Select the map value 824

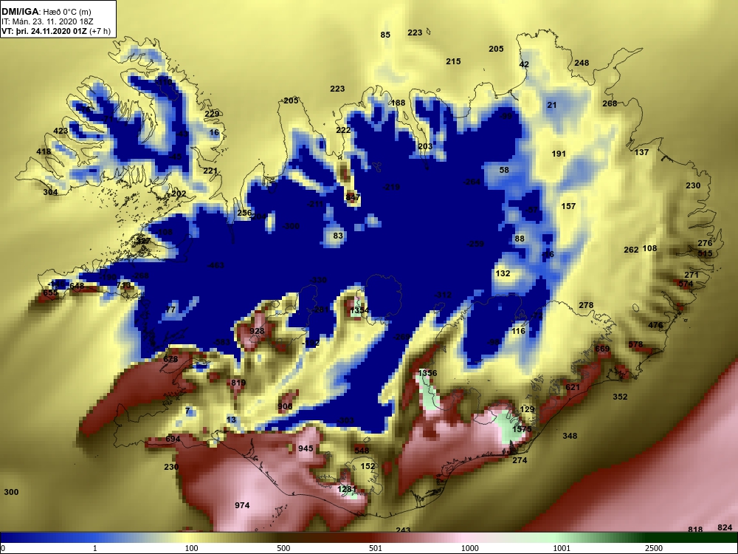(x=725, y=527)
